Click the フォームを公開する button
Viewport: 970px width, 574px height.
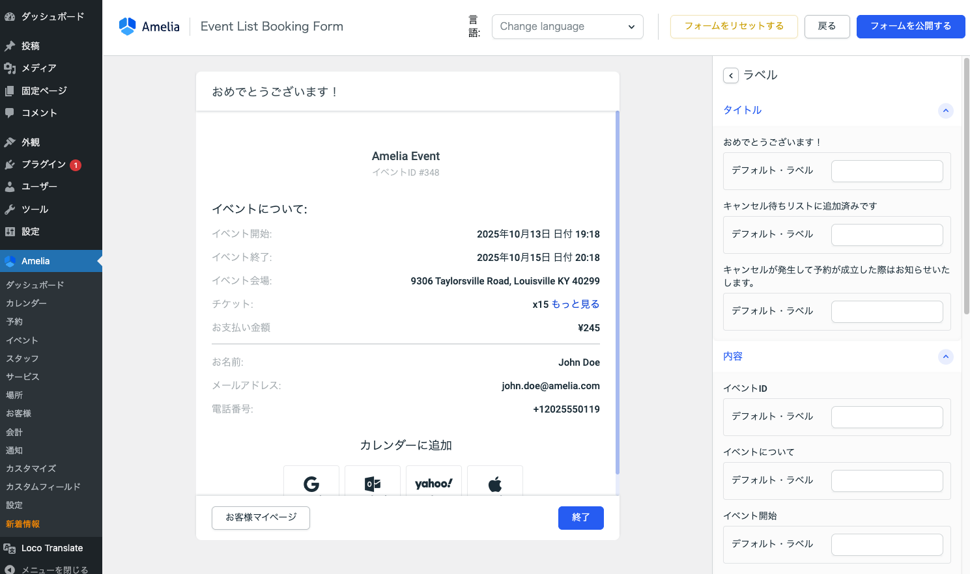[910, 27]
